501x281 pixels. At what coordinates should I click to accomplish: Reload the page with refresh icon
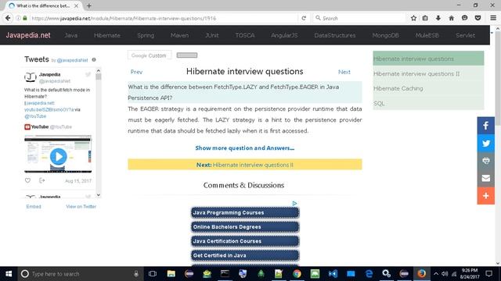tap(304, 18)
